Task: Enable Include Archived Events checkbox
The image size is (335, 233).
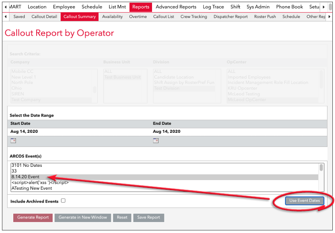Action: click(x=63, y=201)
